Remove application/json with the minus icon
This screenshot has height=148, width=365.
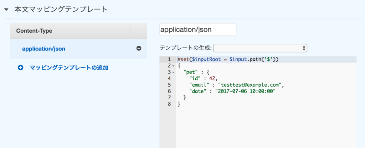139,49
